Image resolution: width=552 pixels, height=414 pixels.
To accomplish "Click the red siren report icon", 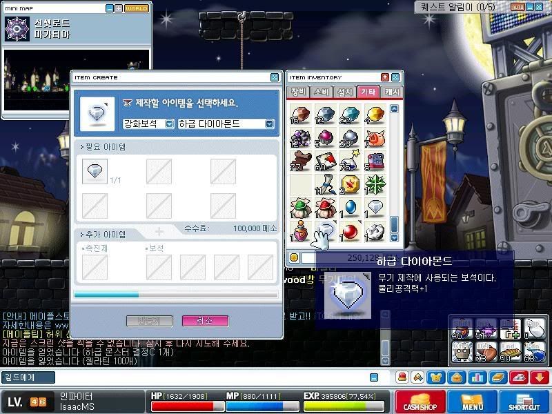I will click(x=402, y=377).
